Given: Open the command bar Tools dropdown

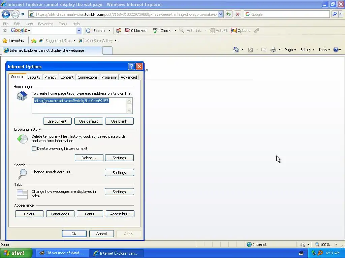Looking at the screenshot, I should pos(324,50).
